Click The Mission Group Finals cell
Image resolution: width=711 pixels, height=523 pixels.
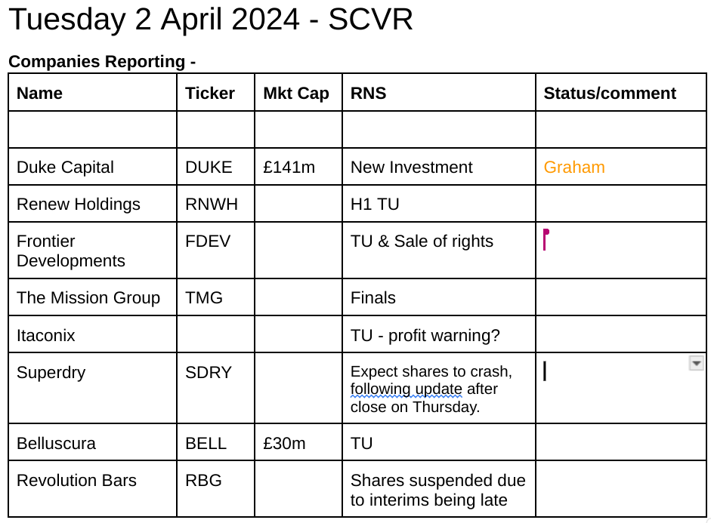(x=438, y=297)
